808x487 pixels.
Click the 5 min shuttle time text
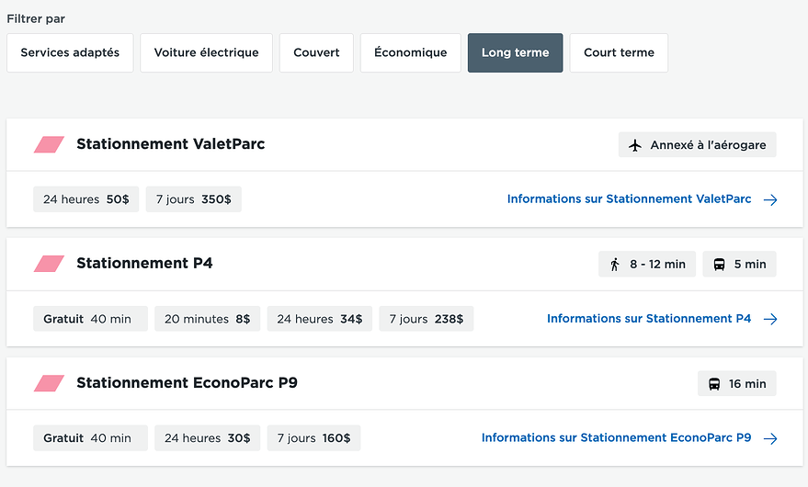tap(750, 265)
